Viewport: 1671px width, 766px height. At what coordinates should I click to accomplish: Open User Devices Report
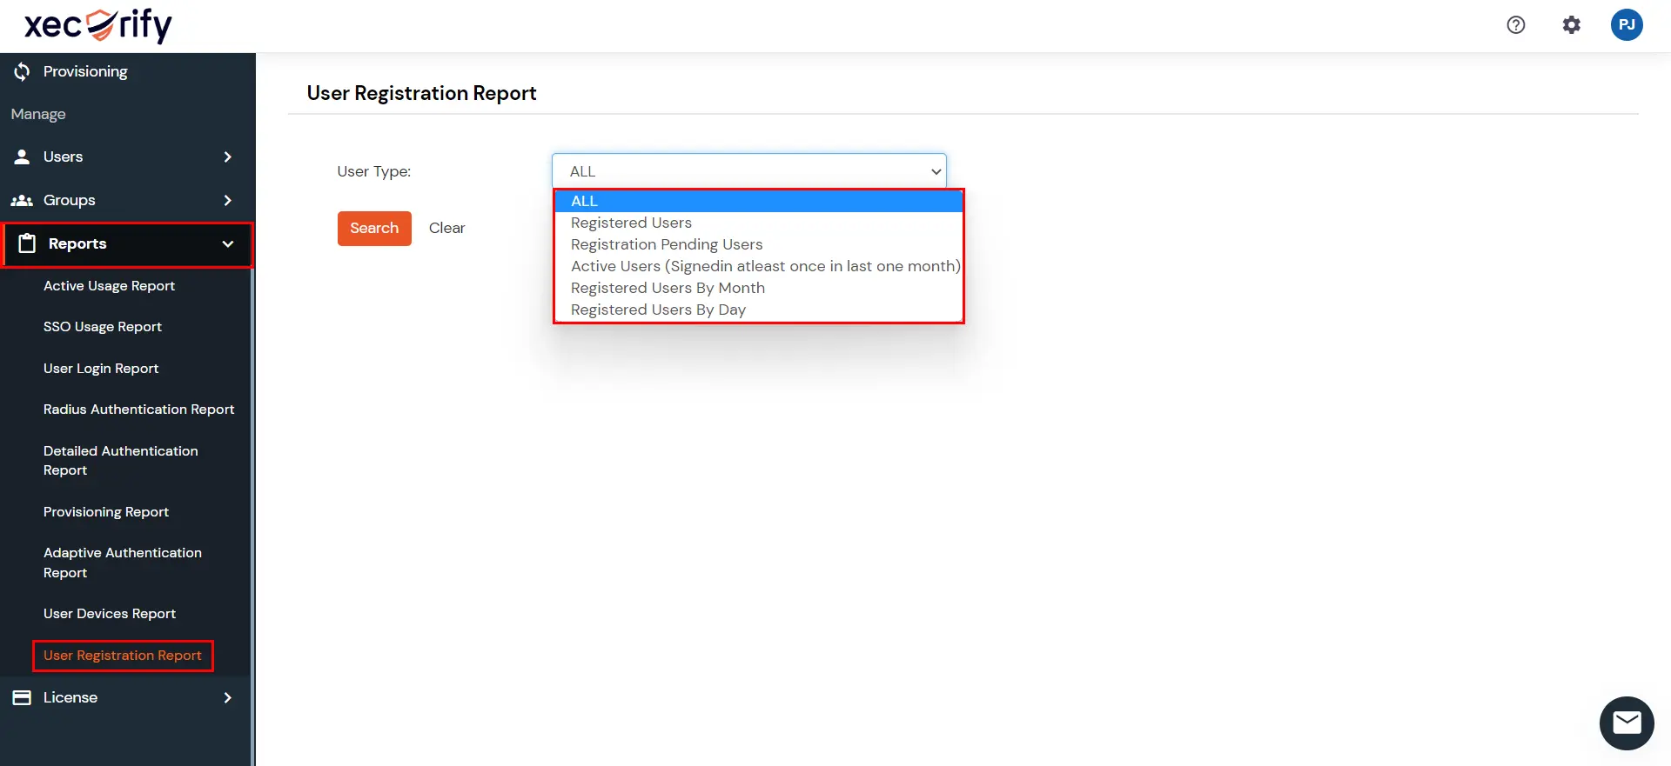point(110,614)
